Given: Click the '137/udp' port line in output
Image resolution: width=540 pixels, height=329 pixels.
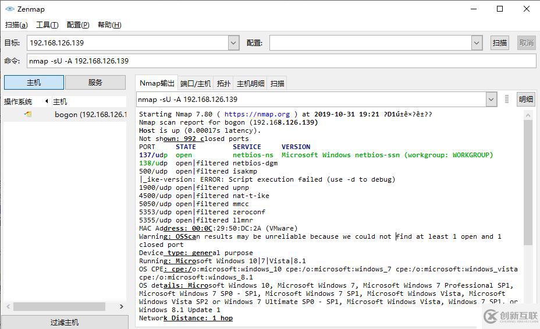Looking at the screenshot, I should click(316, 155).
